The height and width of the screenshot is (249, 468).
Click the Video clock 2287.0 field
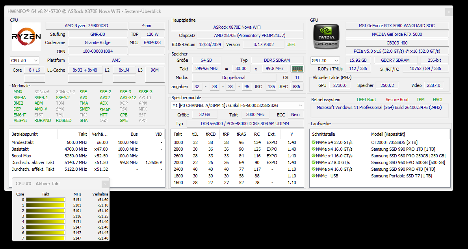(433, 85)
